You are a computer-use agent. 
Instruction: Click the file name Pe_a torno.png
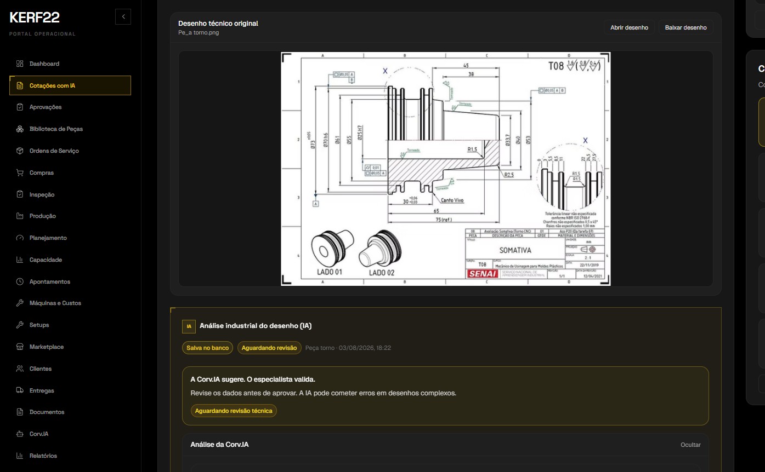pyautogui.click(x=199, y=33)
